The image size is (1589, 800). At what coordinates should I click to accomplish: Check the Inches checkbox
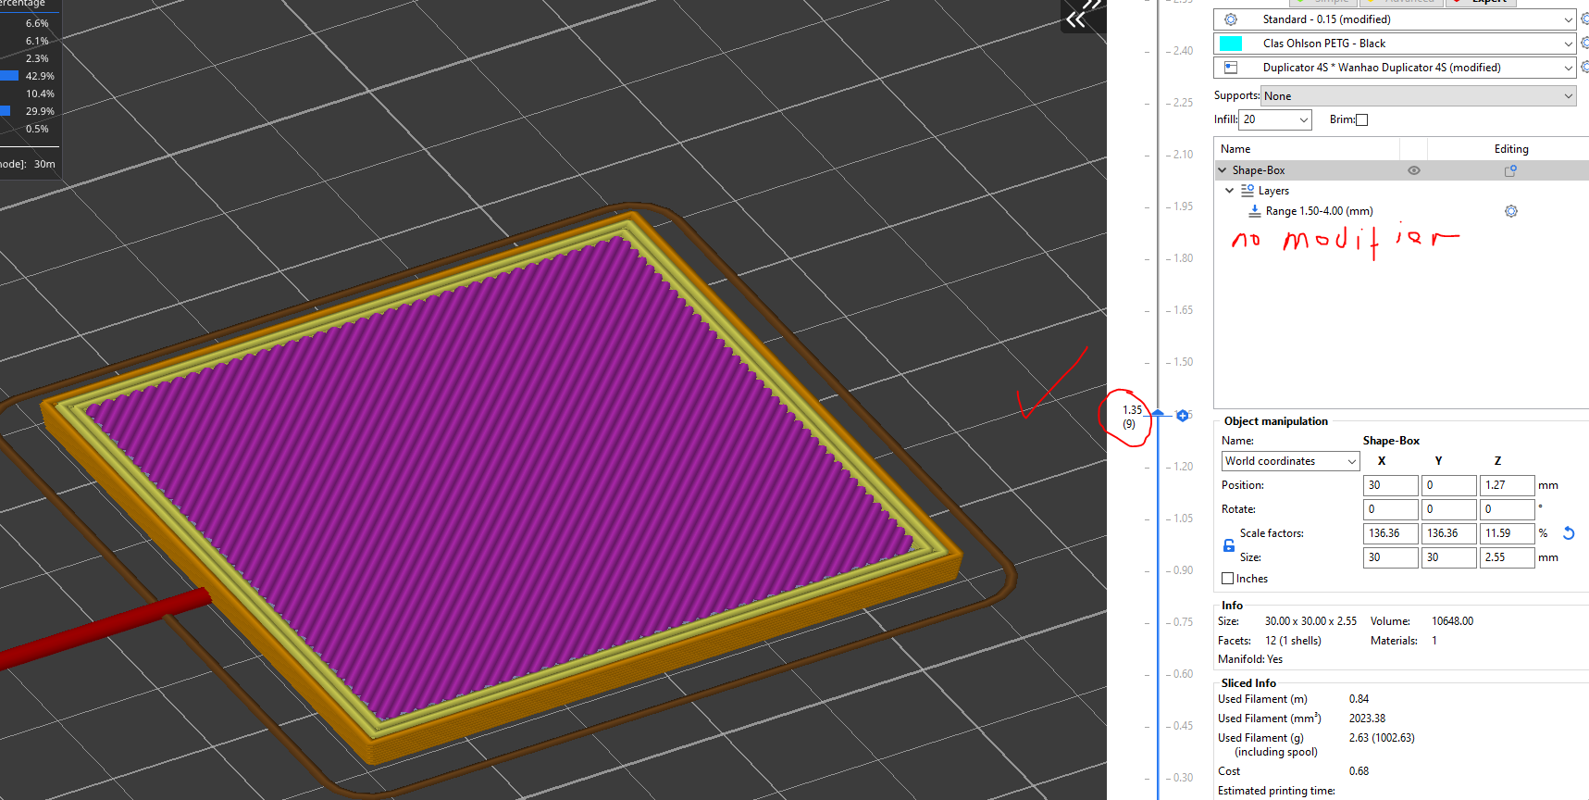[x=1228, y=579]
